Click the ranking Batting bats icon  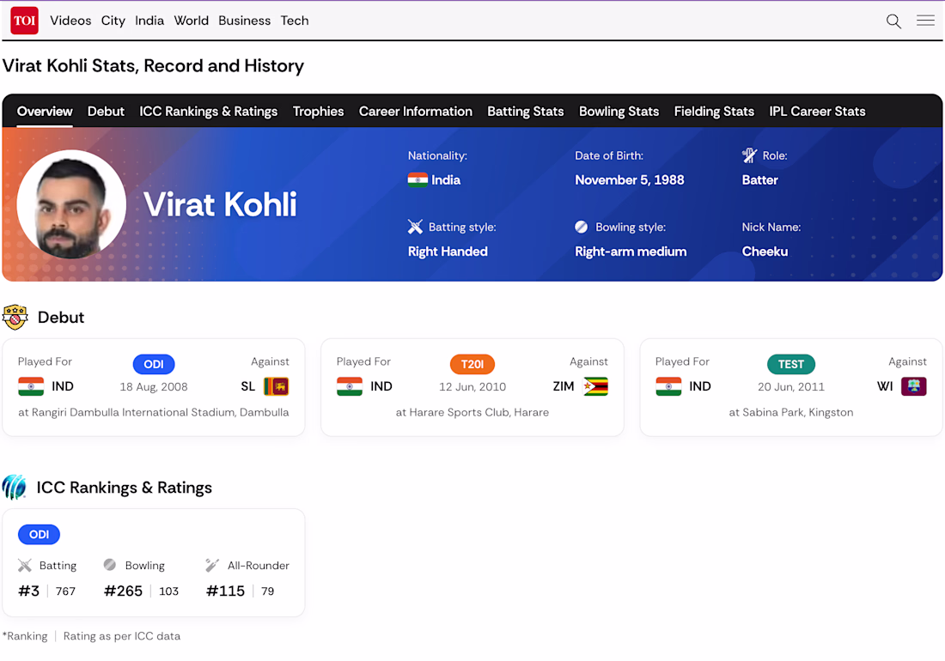click(25, 565)
